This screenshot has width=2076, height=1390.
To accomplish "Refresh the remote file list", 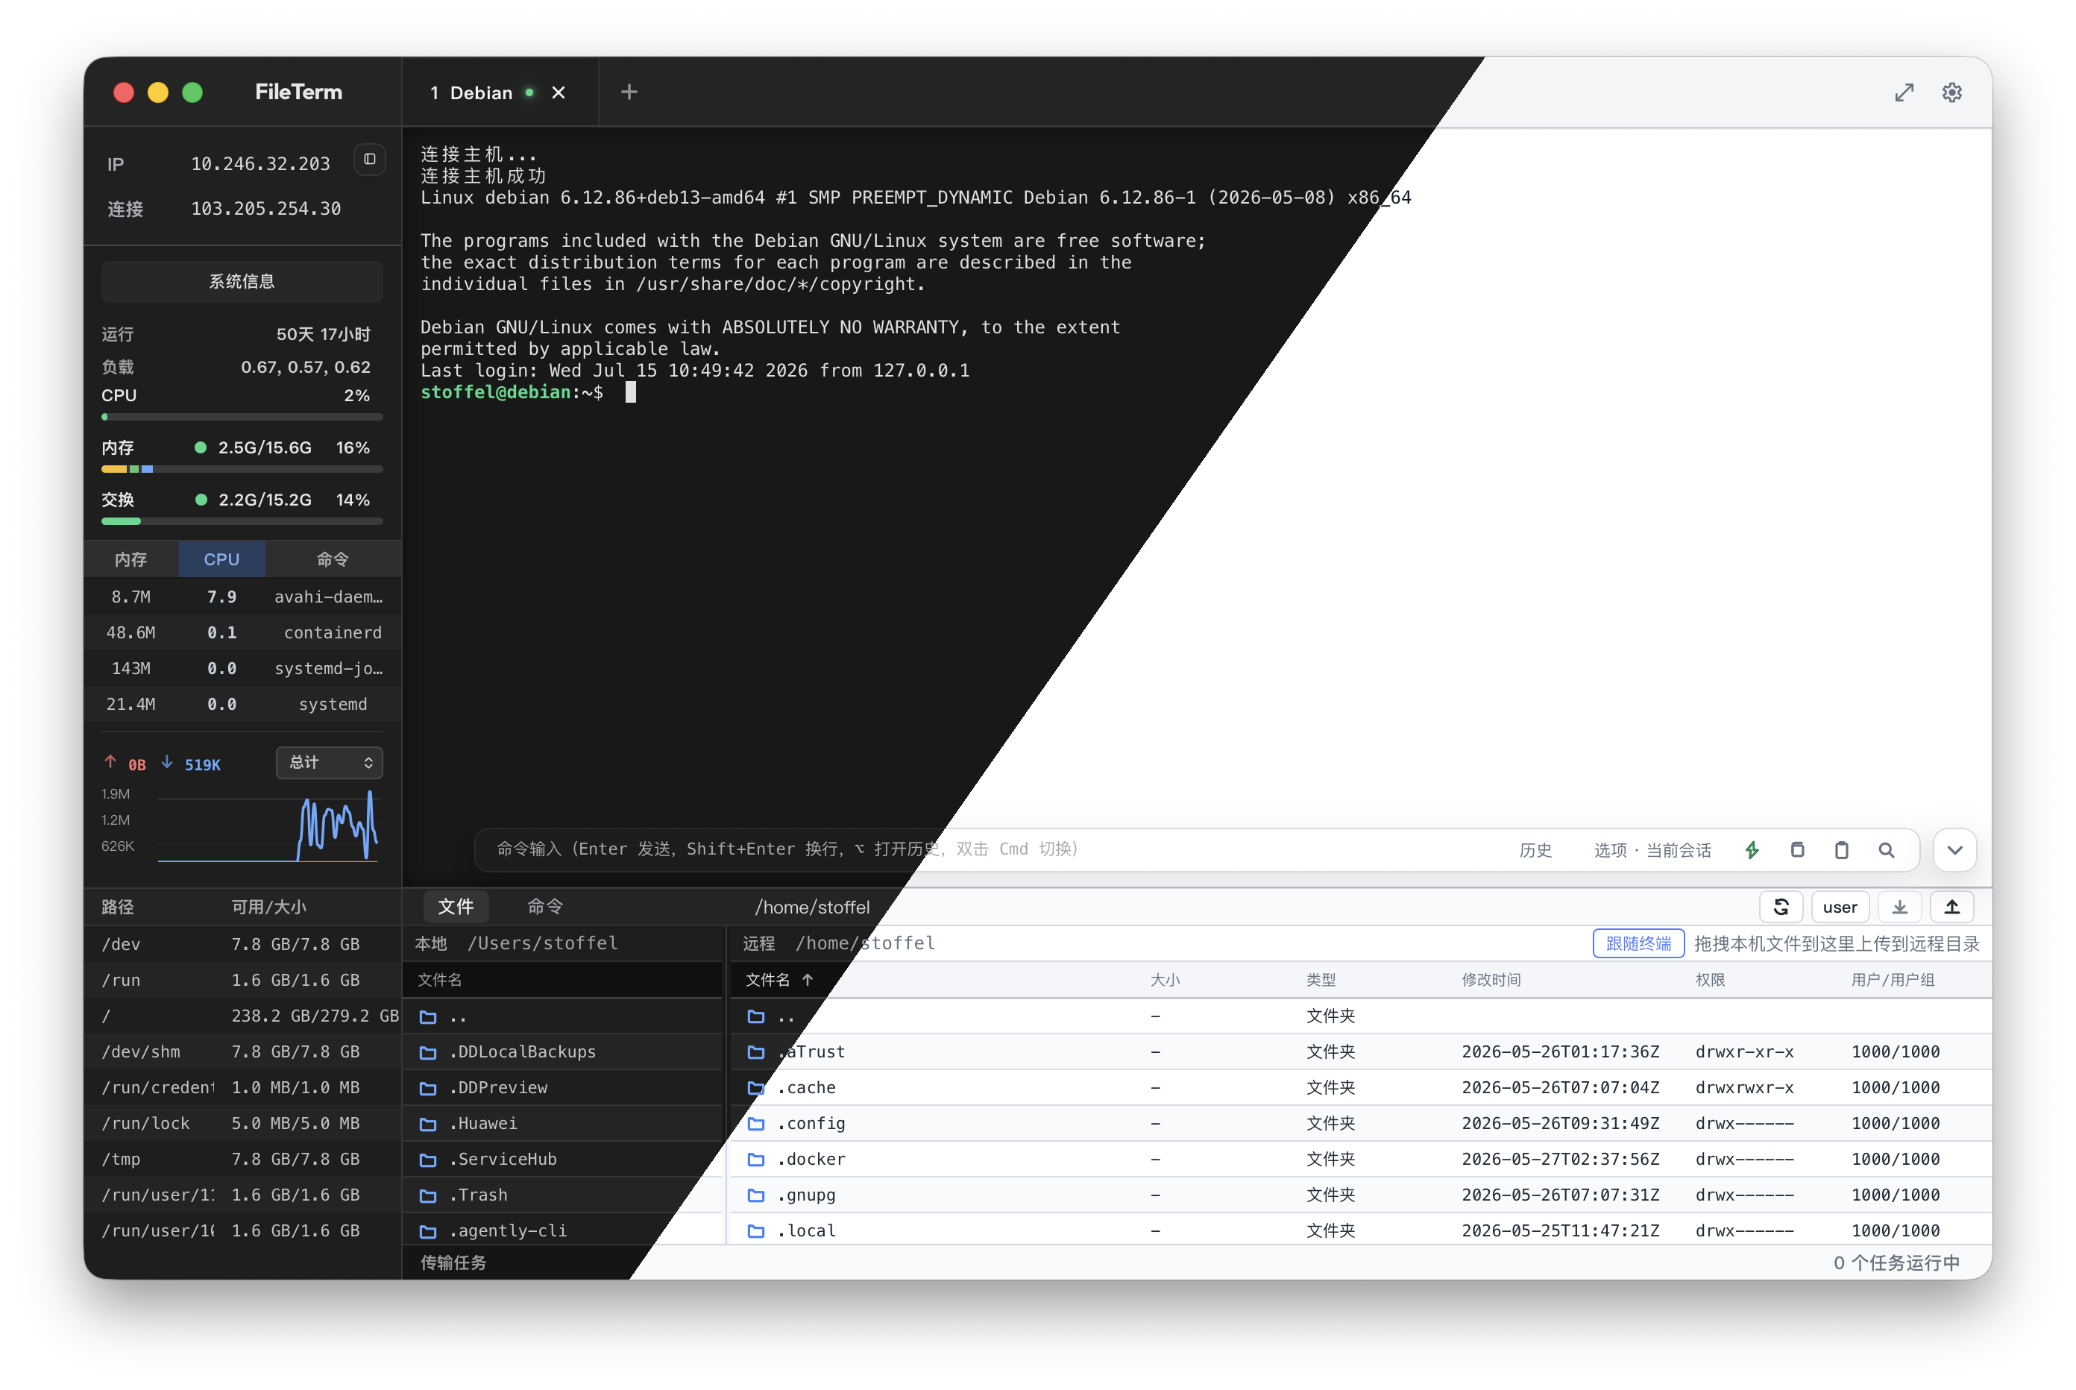I will point(1780,907).
